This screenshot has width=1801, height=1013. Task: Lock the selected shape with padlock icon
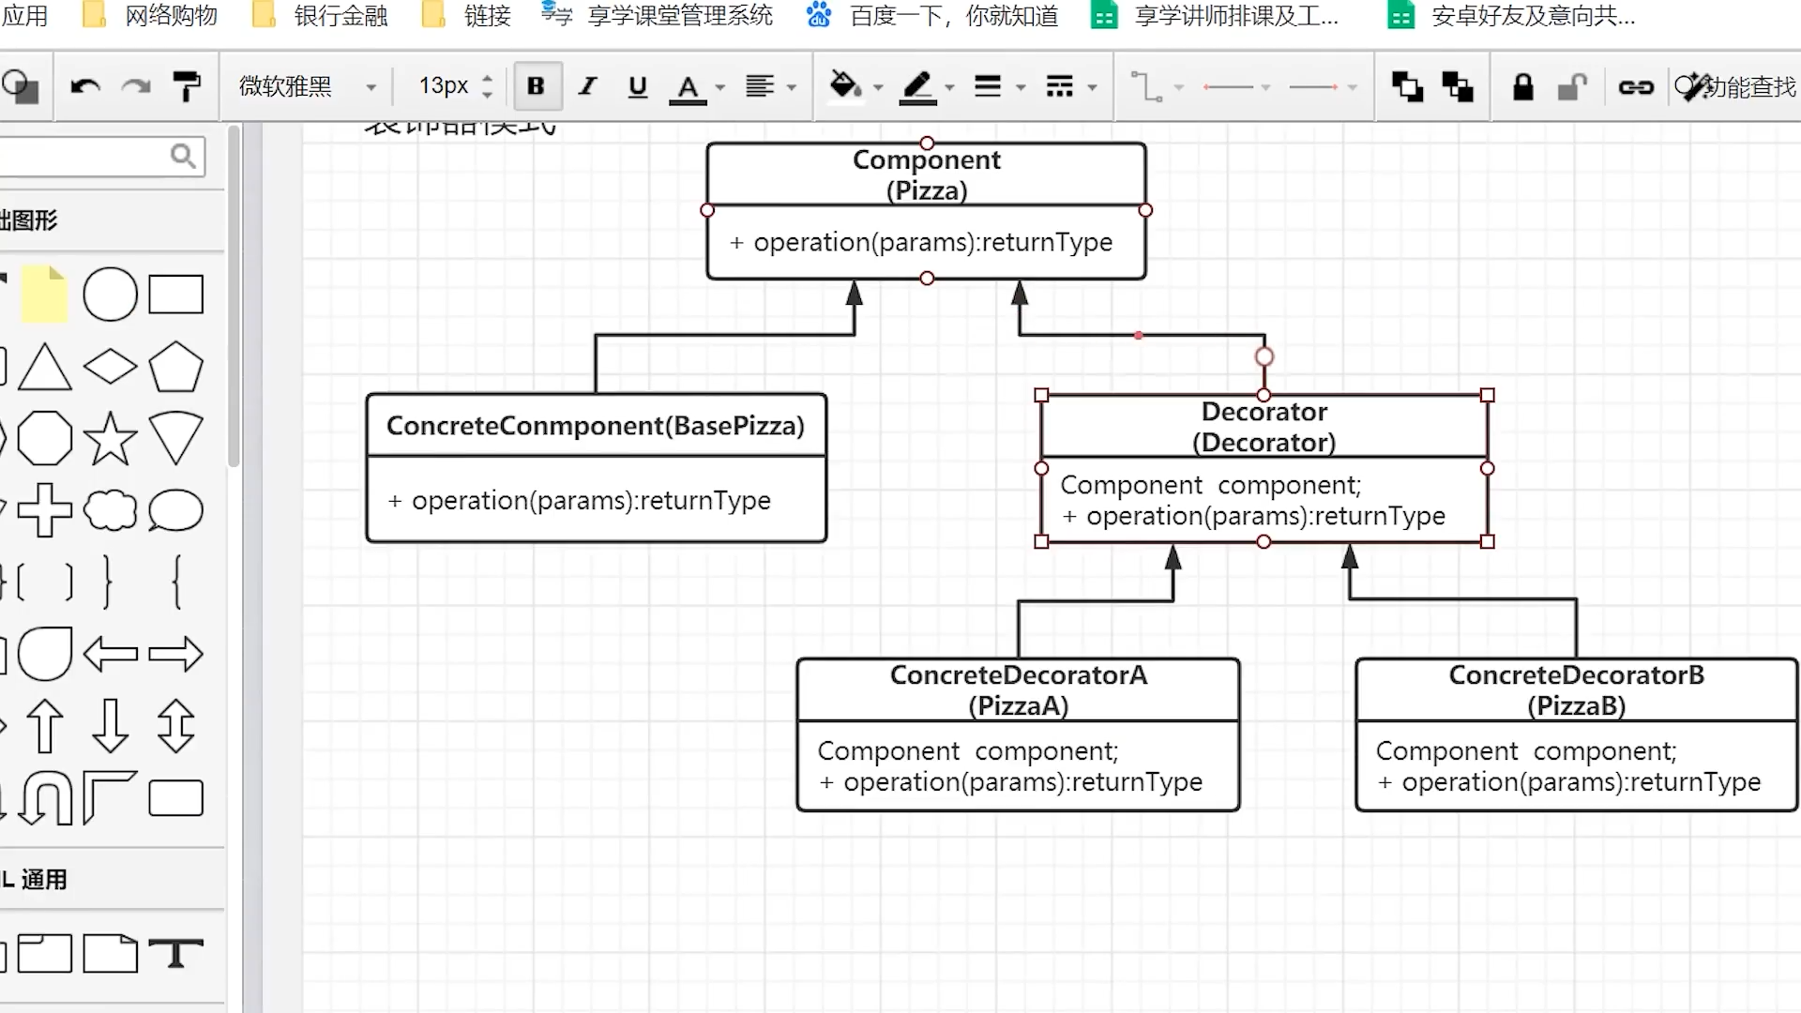click(x=1523, y=87)
